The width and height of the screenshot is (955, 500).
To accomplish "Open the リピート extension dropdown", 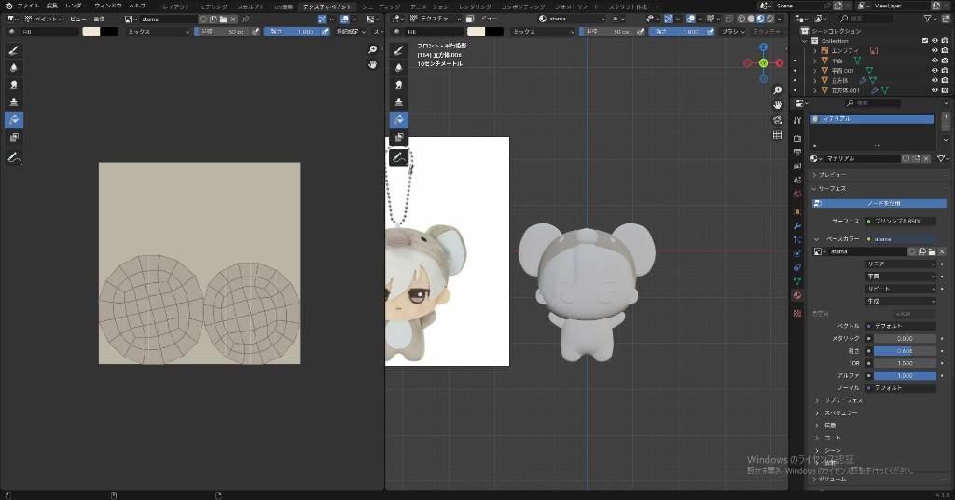I will [x=900, y=289].
